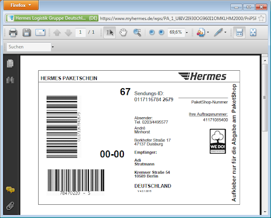The image size is (271, 218).
Task: Open the Suchen search options dropdown
Action: click(x=52, y=47)
